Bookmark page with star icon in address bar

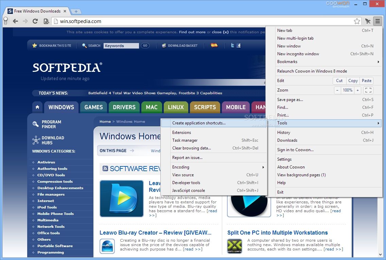[x=357, y=21]
